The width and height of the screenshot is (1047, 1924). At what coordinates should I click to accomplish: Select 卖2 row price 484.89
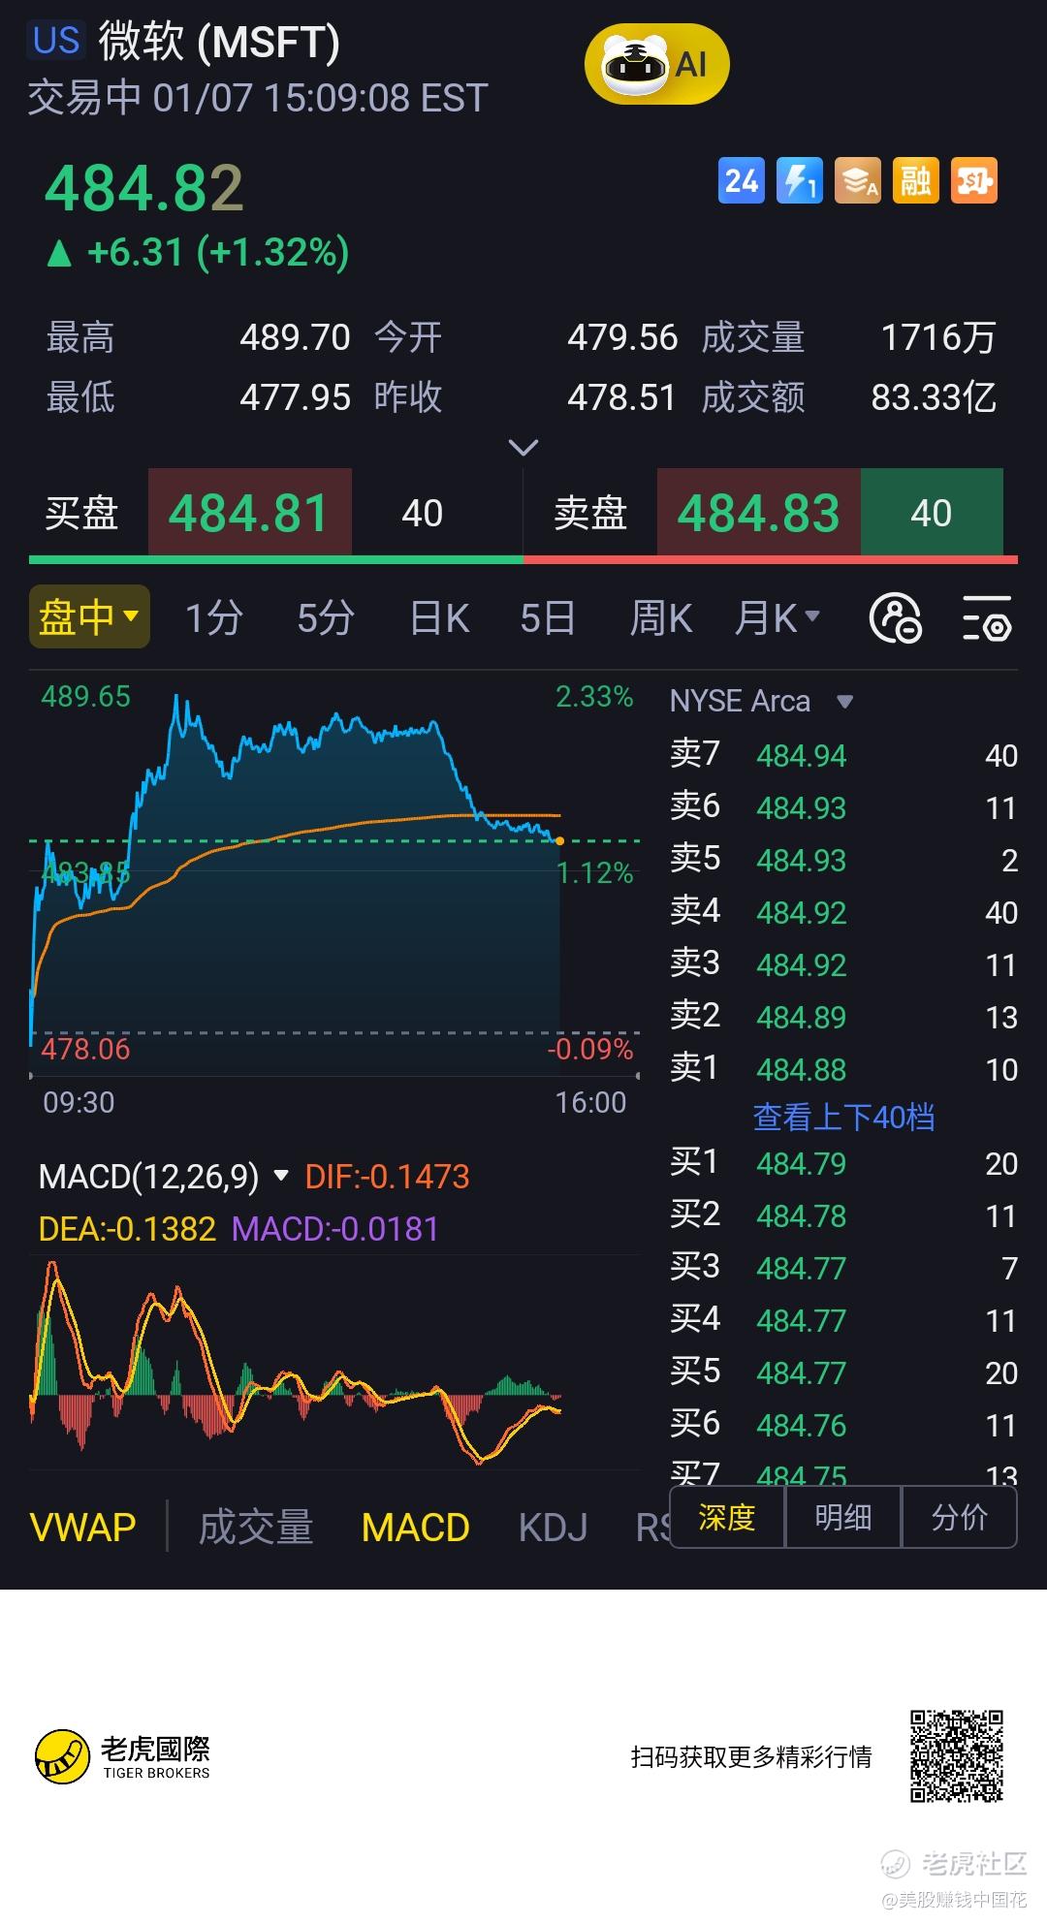pos(843,1017)
